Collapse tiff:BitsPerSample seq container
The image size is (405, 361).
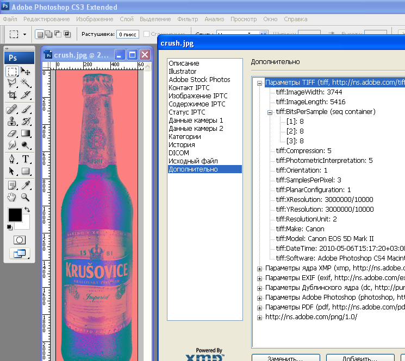(x=270, y=112)
